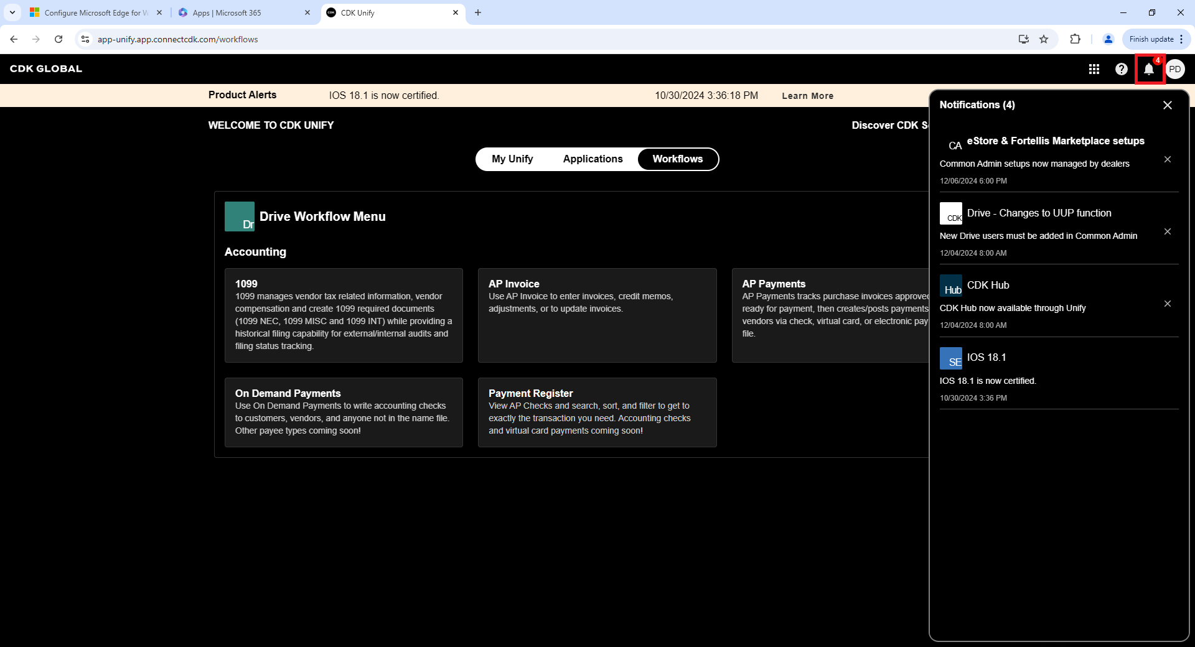
Task: Dismiss the eStore & Fortellis Marketplace notification
Action: pos(1168,159)
